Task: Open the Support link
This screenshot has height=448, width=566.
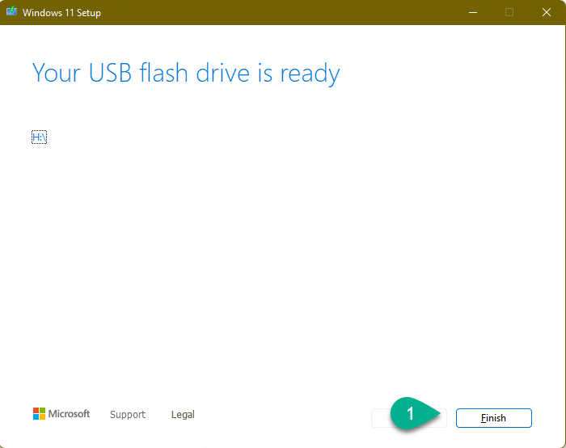Action: click(x=128, y=414)
